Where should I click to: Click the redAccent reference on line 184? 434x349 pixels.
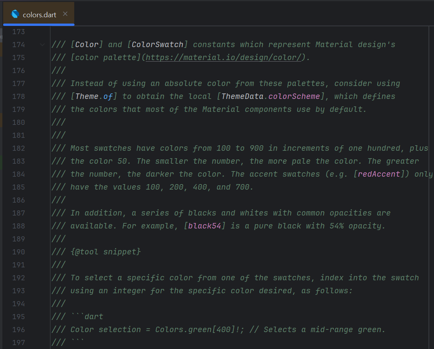[x=379, y=174]
